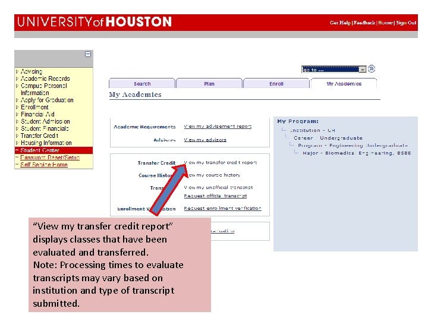
Task: Open the Password Reset/Setup link
Action: coord(50,157)
